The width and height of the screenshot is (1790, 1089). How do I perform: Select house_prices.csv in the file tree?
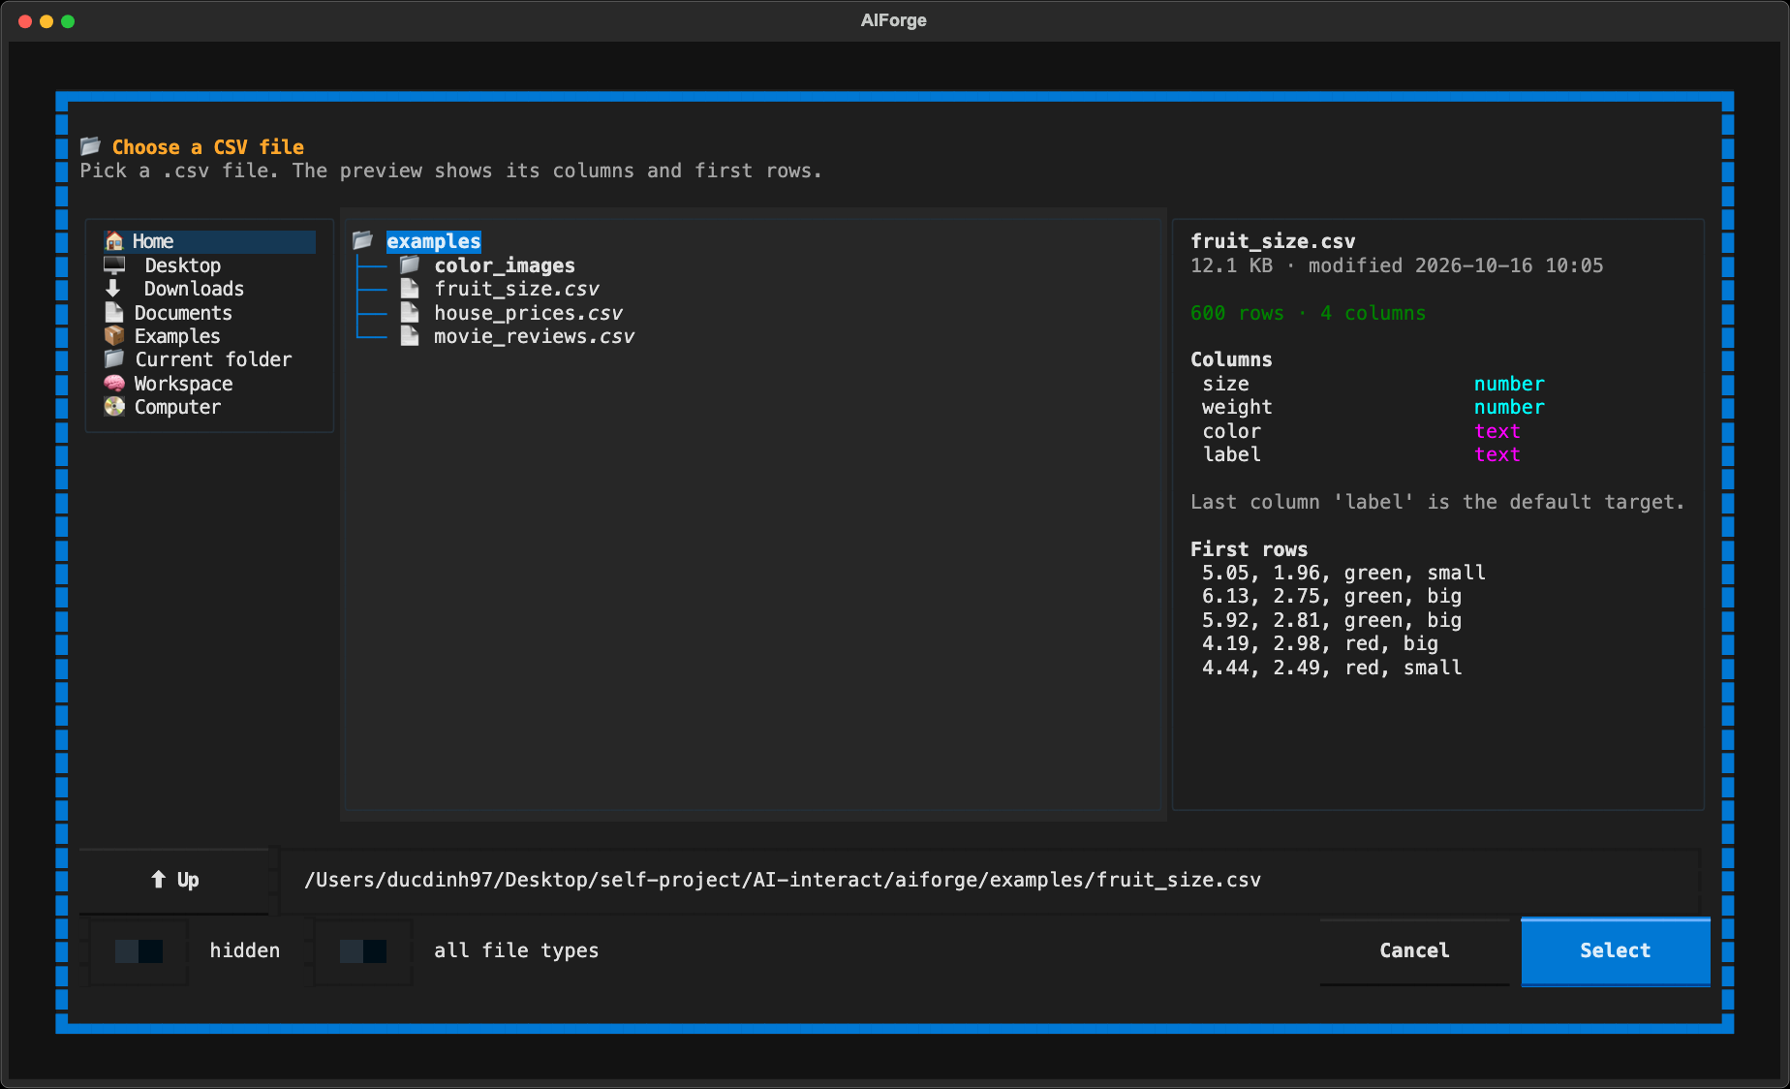point(528,313)
